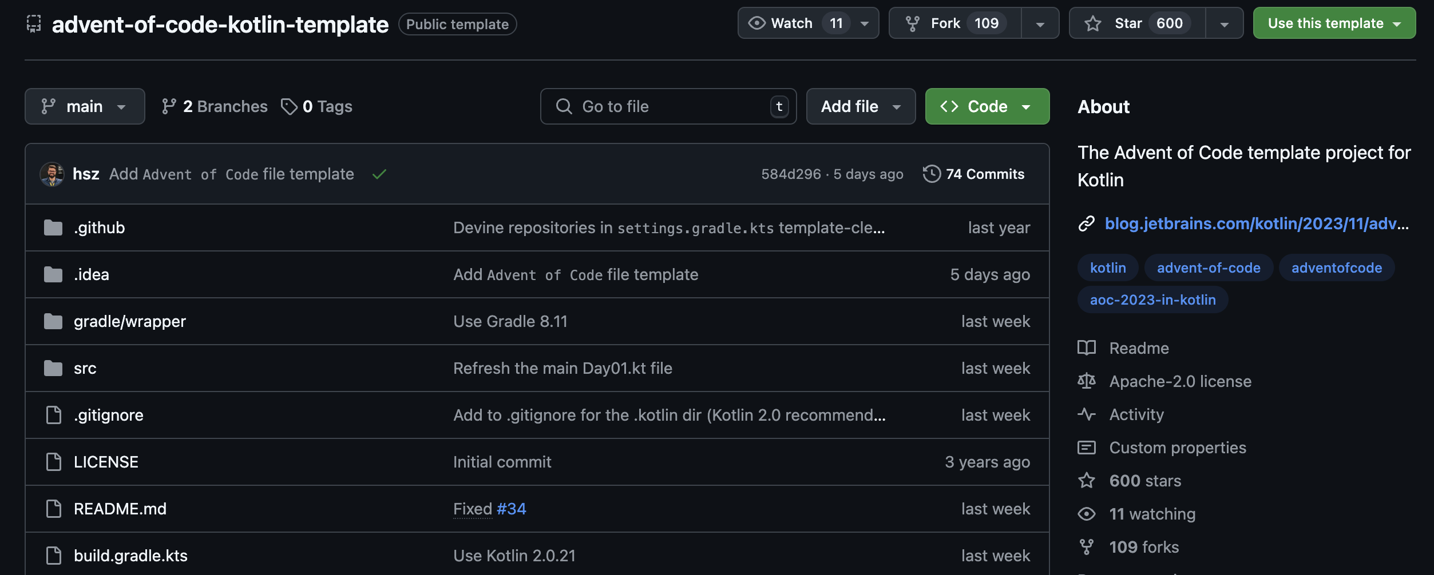The image size is (1434, 575).
Task: Click the star icon in Star button
Action: coord(1092,23)
